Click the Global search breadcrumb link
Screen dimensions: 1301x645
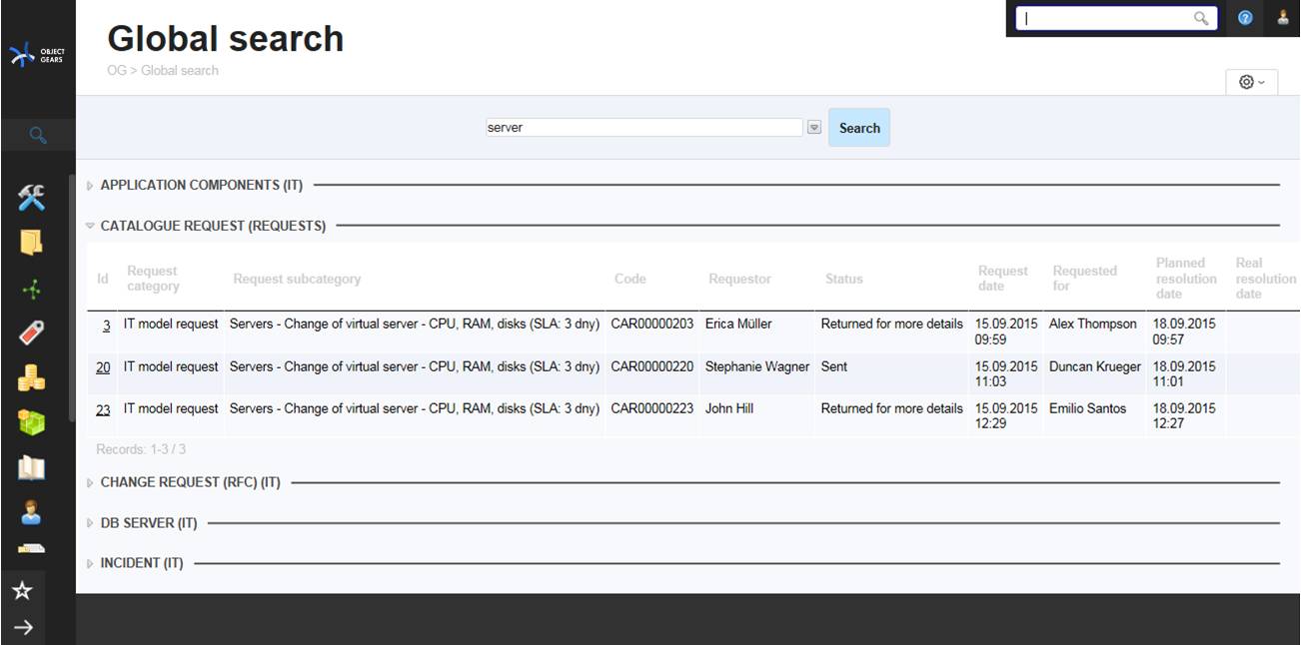(180, 71)
